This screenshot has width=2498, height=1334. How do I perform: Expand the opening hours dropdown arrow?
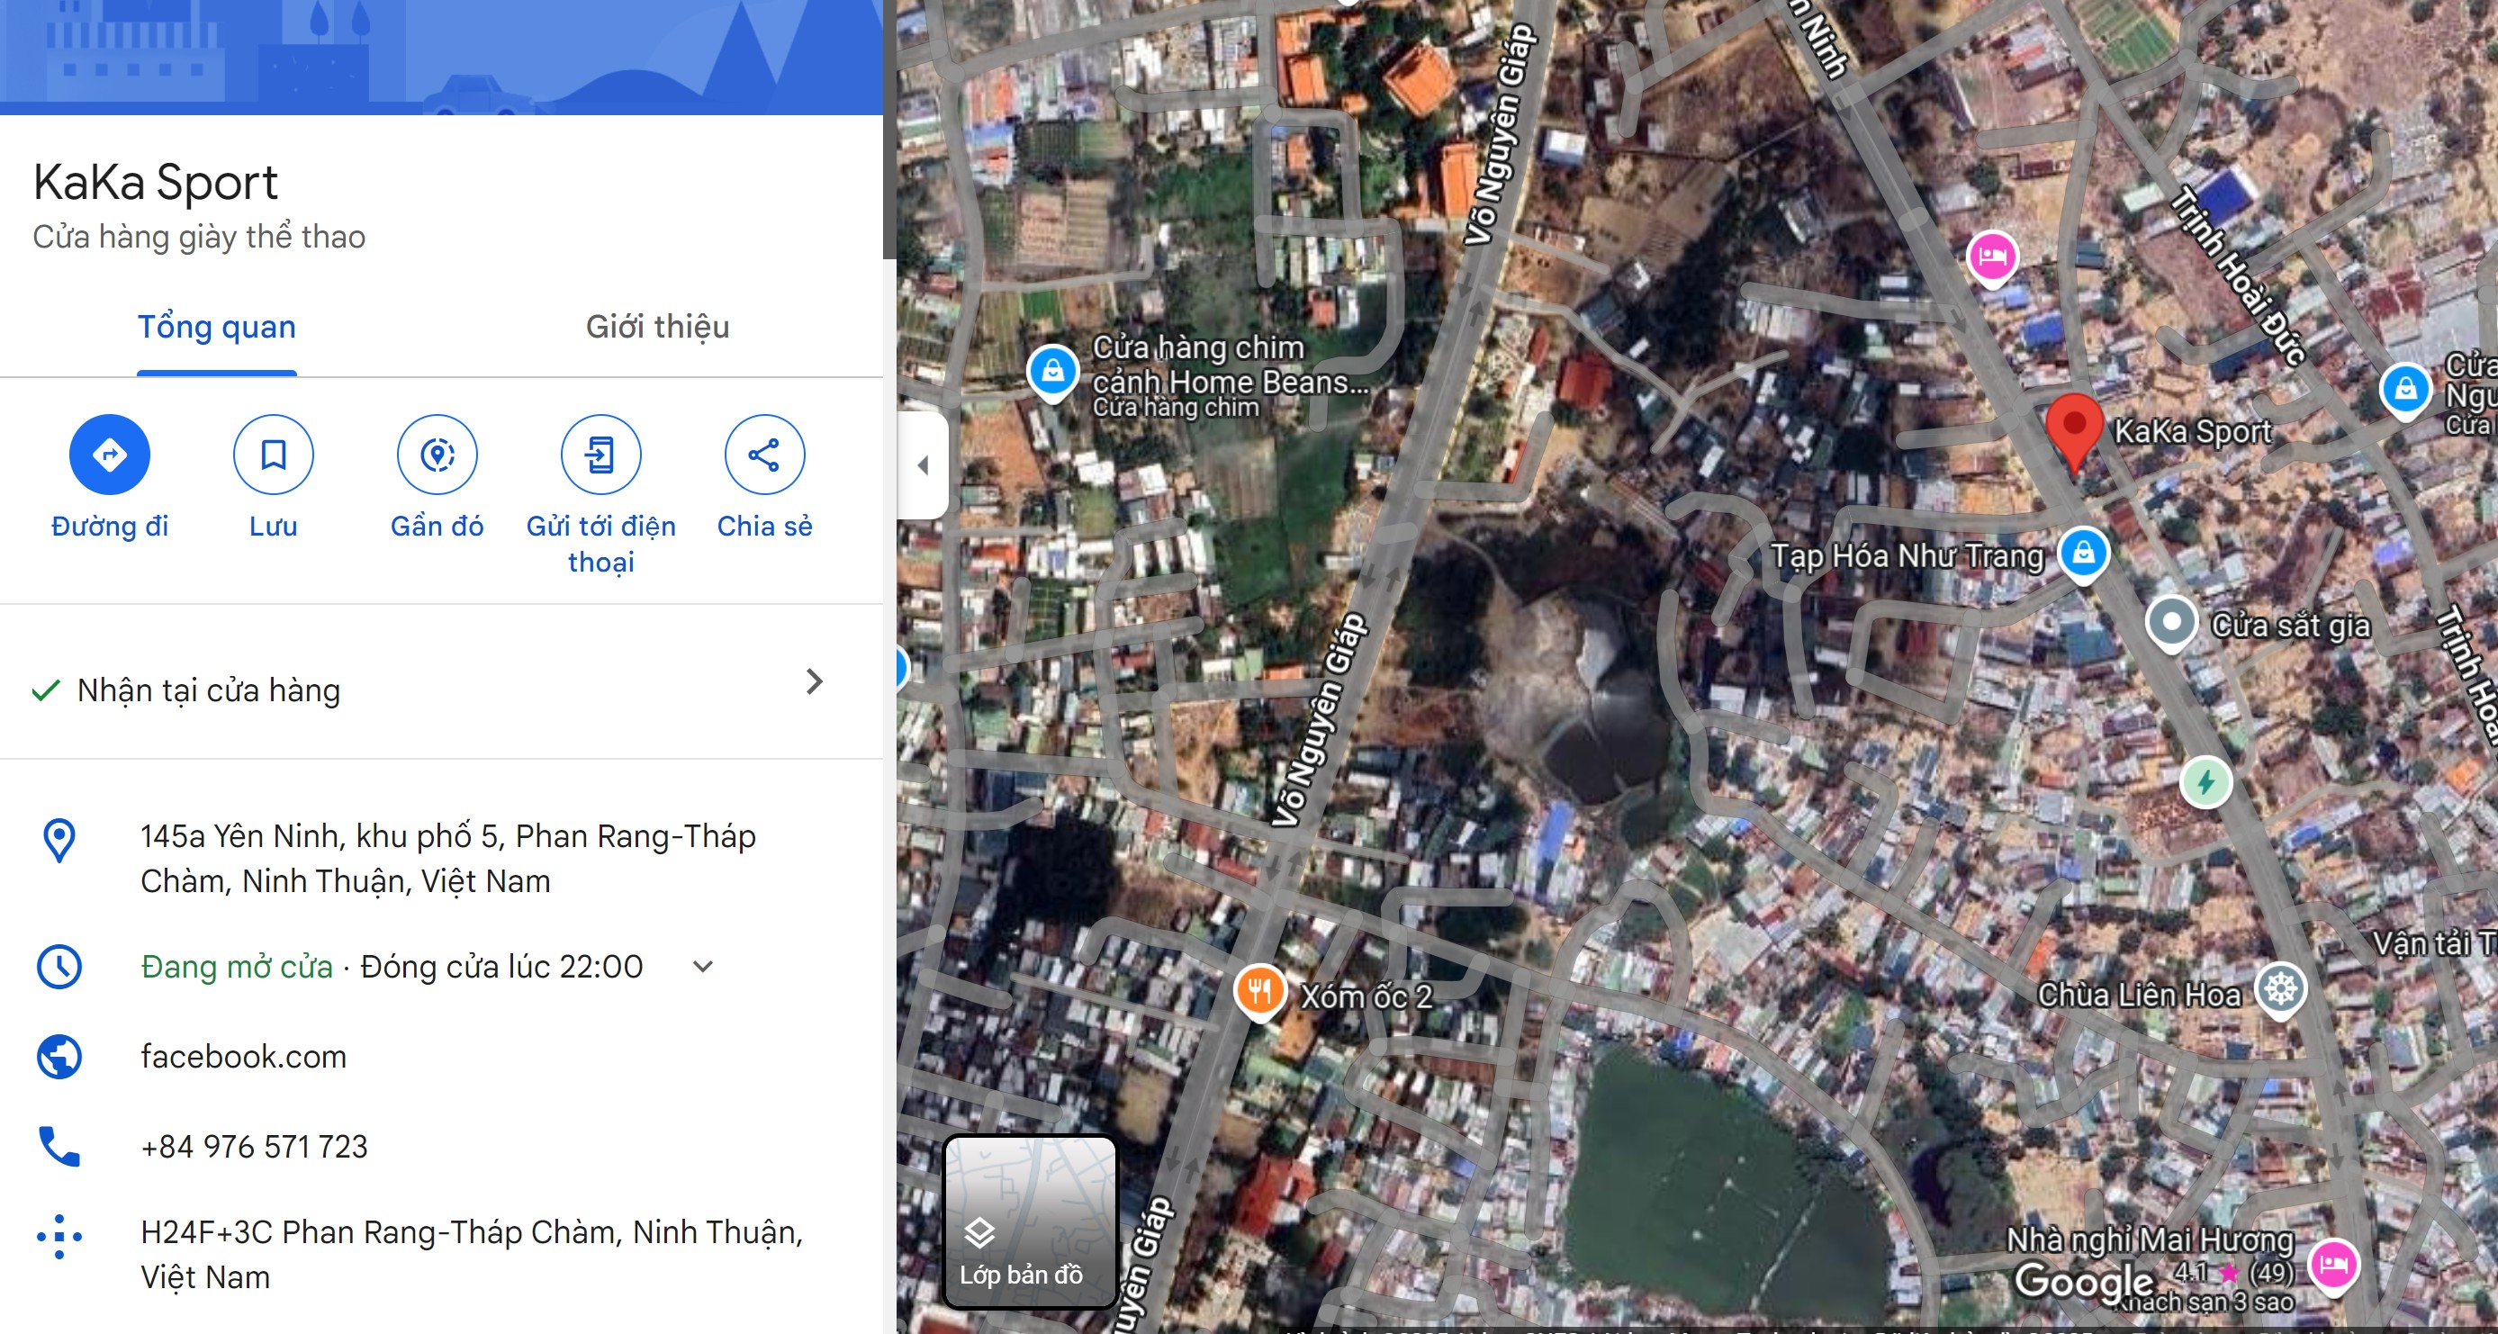(703, 967)
